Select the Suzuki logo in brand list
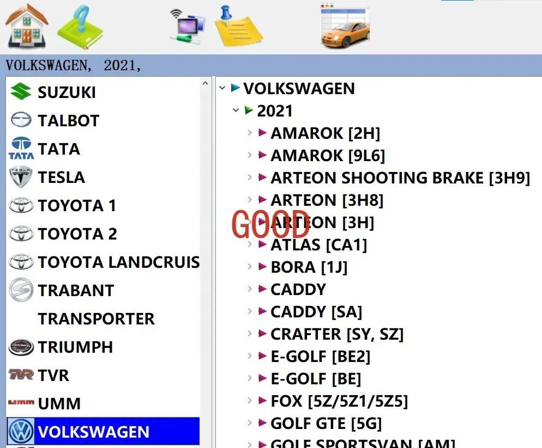This screenshot has height=448, width=542. coord(21,92)
